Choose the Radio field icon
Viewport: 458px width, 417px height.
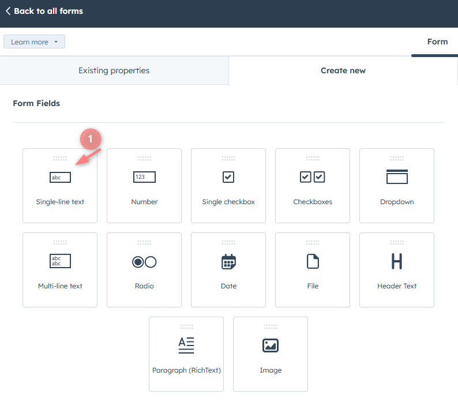tap(144, 262)
